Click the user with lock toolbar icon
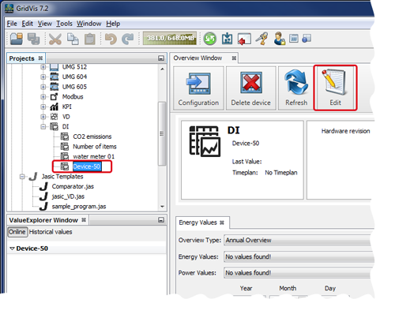Viewport: 395px width, 314px height. coord(279,39)
